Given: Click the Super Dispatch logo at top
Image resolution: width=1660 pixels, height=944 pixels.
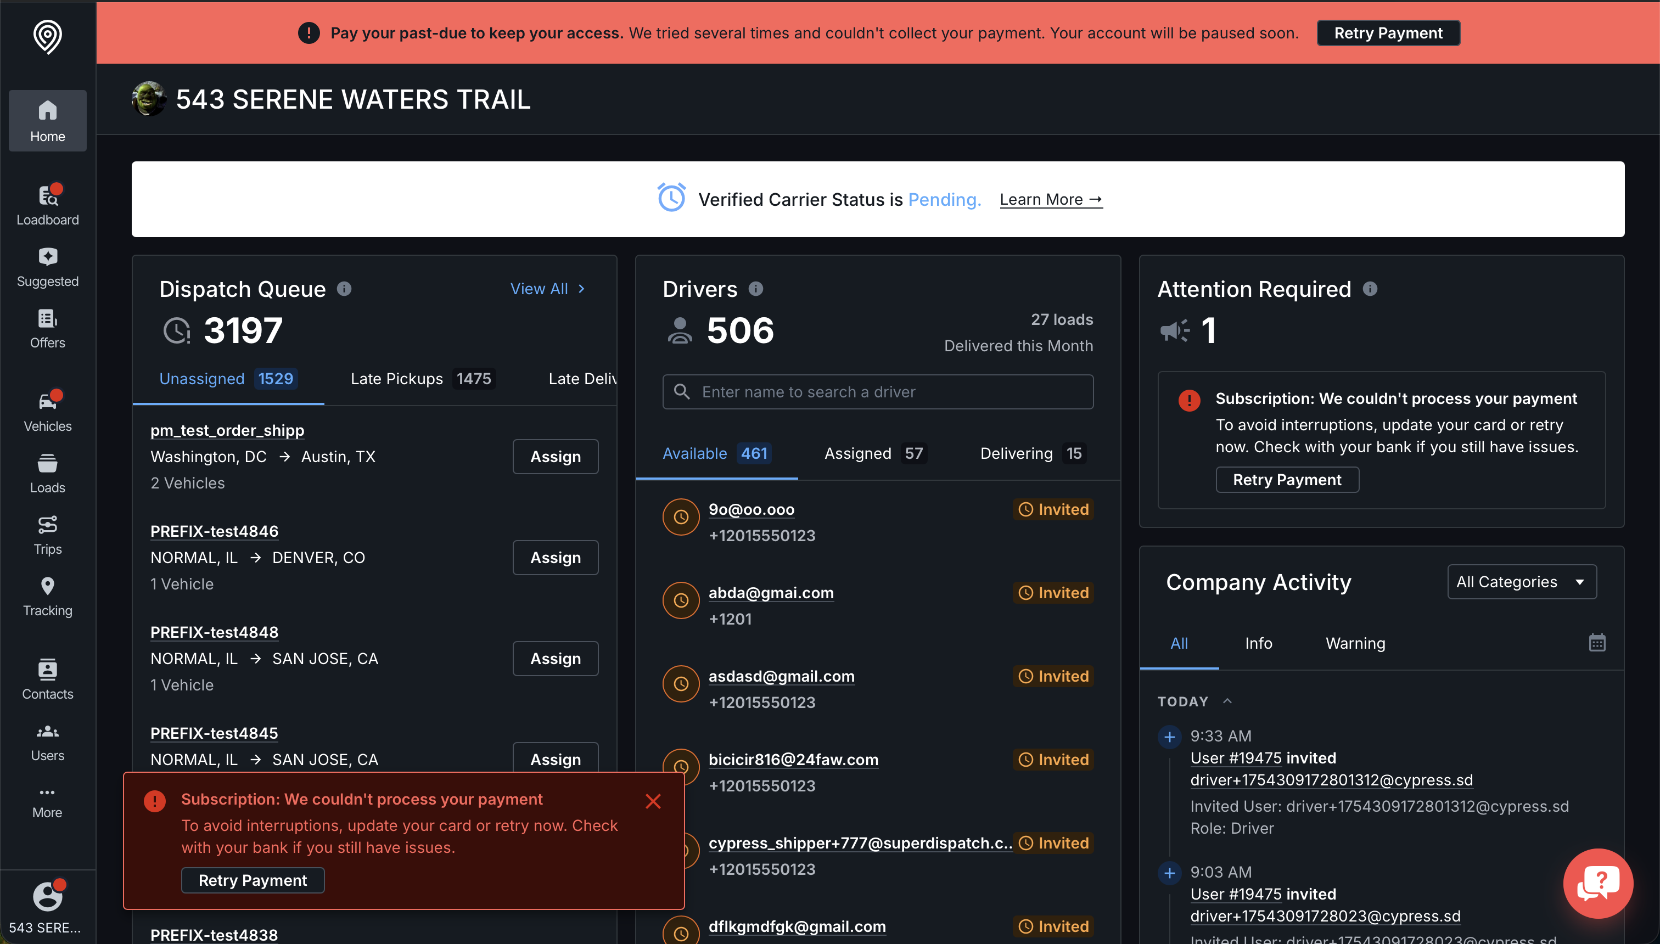Looking at the screenshot, I should pos(47,37).
